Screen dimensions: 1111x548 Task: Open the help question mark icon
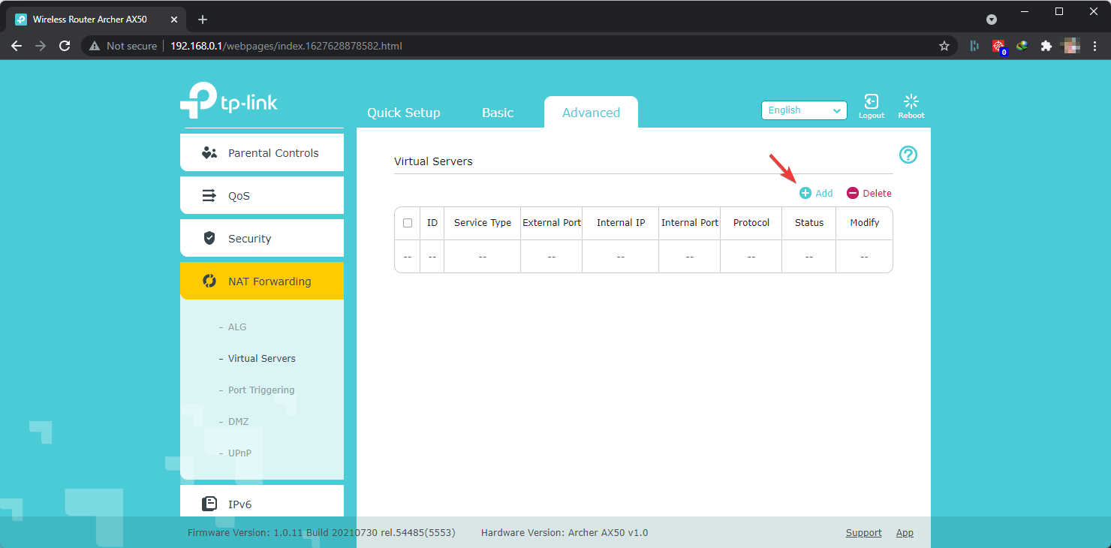(x=908, y=155)
